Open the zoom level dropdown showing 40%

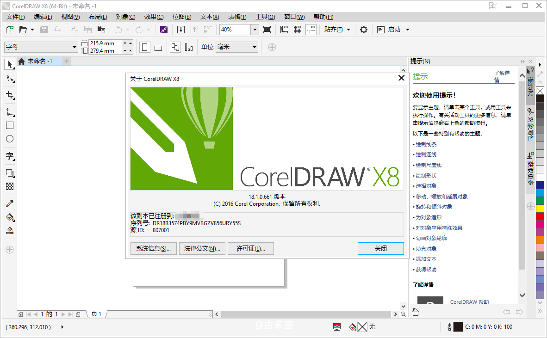[x=254, y=29]
